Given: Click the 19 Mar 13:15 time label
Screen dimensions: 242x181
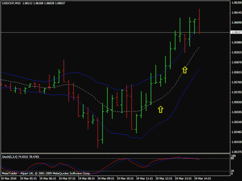Looking at the screenshot, I should (x=183, y=178).
